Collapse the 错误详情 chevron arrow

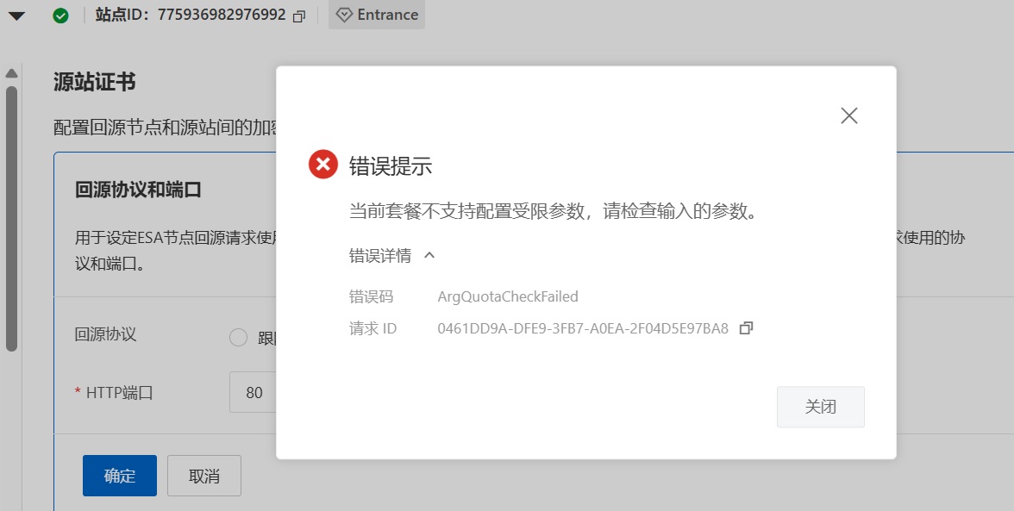pyautogui.click(x=430, y=256)
